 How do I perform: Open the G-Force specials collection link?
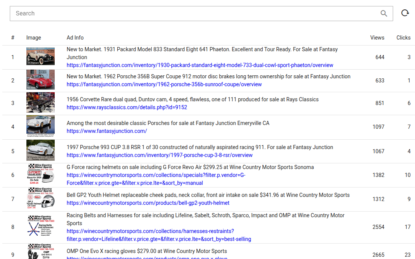(x=156, y=179)
